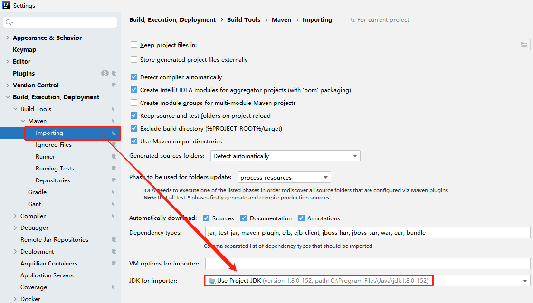Click the IntelliJ IDEA logo icon in title bar

coord(6,5)
